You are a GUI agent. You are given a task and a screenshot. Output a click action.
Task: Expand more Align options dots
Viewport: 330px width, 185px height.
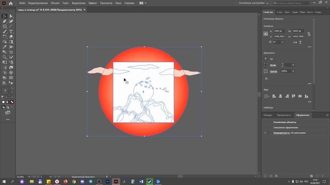click(x=309, y=102)
